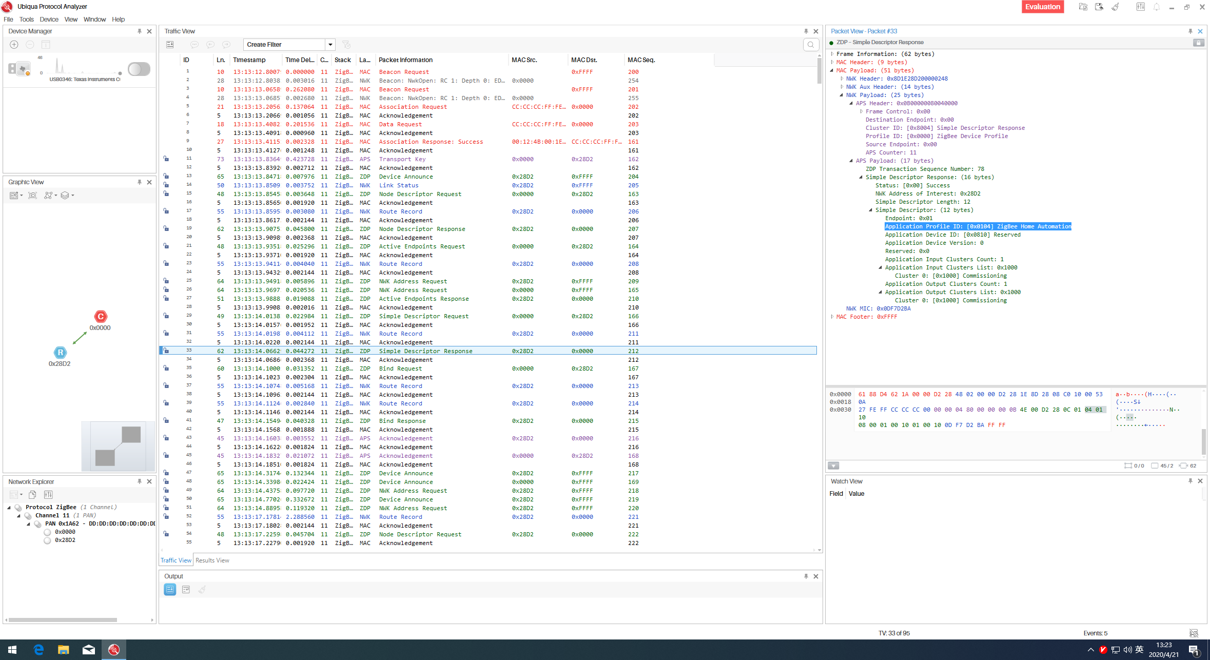Click the save capture icon
The height and width of the screenshot is (660, 1210).
click(x=1099, y=7)
